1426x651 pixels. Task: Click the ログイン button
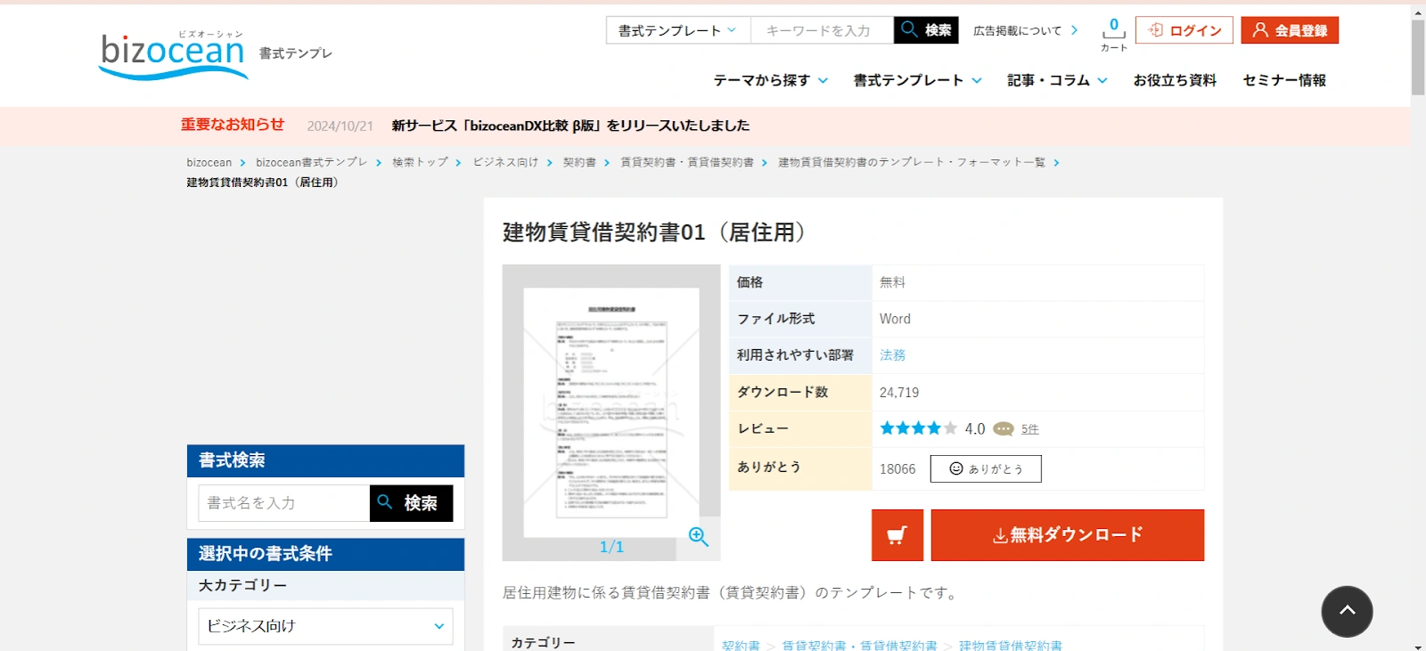tap(1184, 30)
